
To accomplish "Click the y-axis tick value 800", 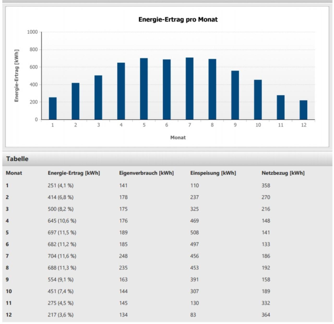I will 34,50.
